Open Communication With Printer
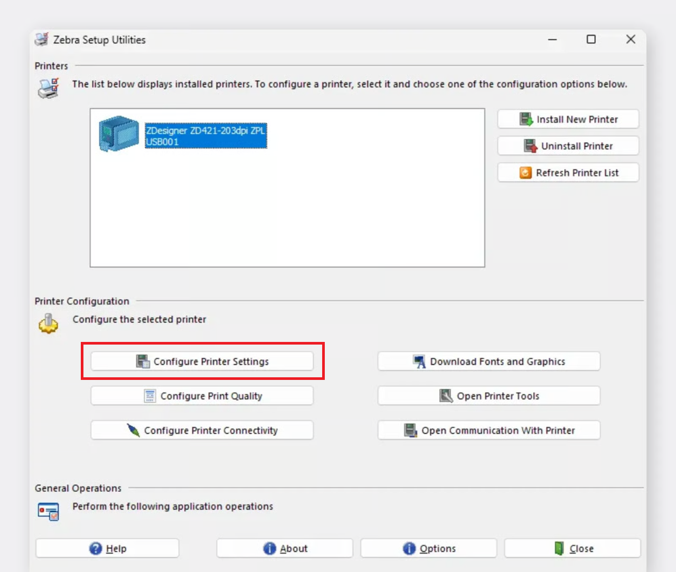 pos(489,430)
